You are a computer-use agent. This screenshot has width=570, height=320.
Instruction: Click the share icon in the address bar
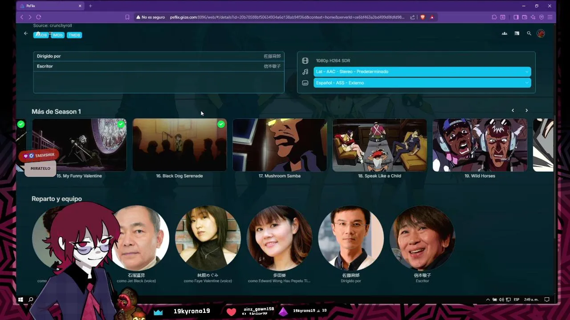pyautogui.click(x=413, y=17)
